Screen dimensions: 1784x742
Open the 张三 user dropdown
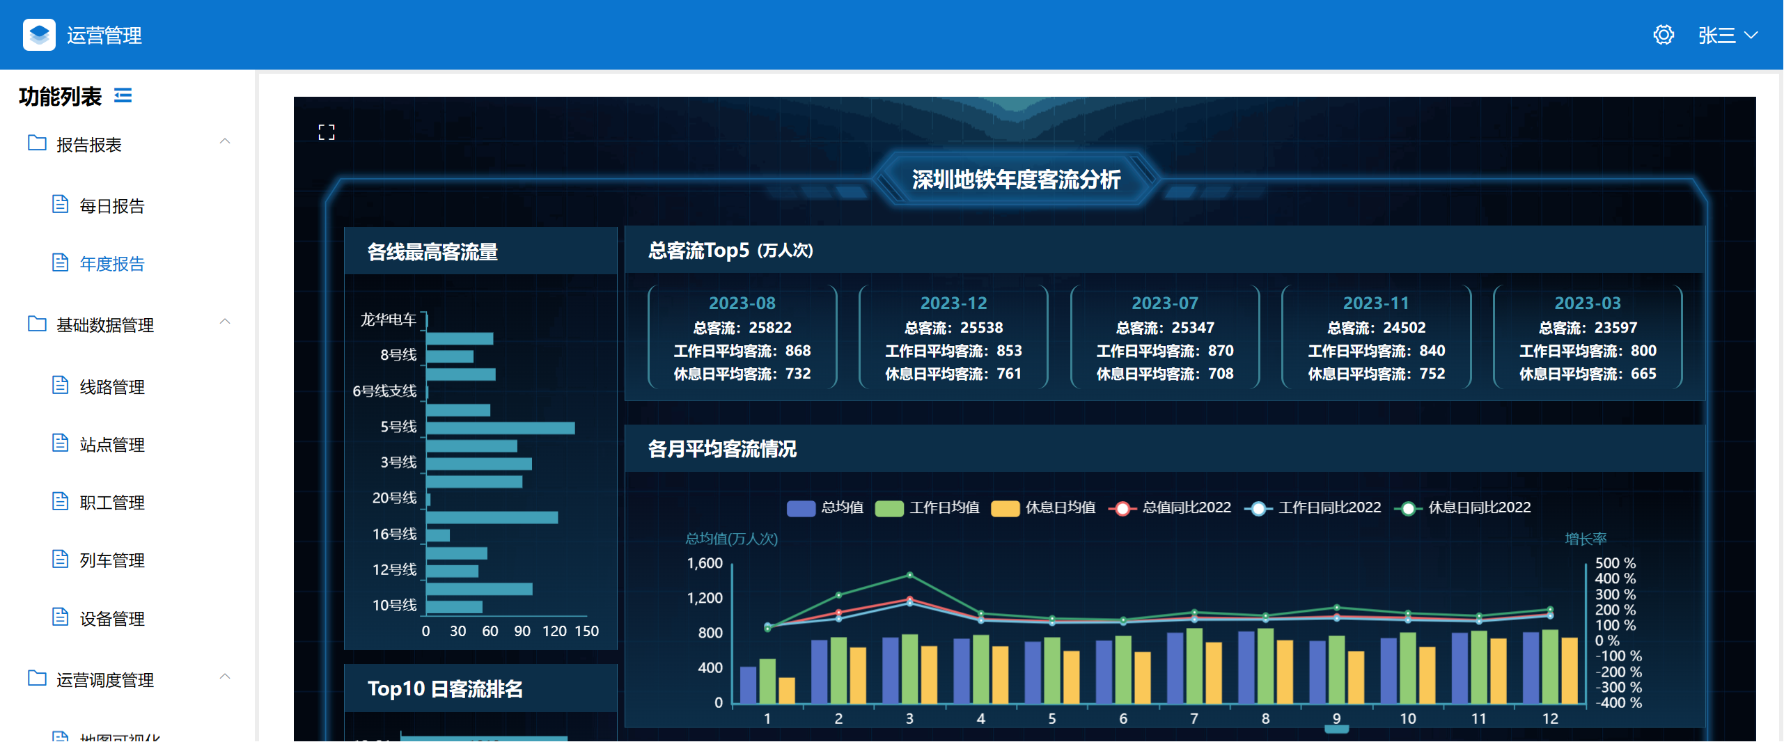tap(1728, 35)
